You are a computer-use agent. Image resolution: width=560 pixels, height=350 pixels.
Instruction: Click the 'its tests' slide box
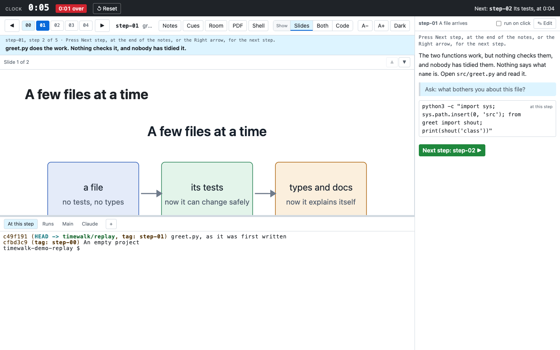pyautogui.click(x=207, y=189)
